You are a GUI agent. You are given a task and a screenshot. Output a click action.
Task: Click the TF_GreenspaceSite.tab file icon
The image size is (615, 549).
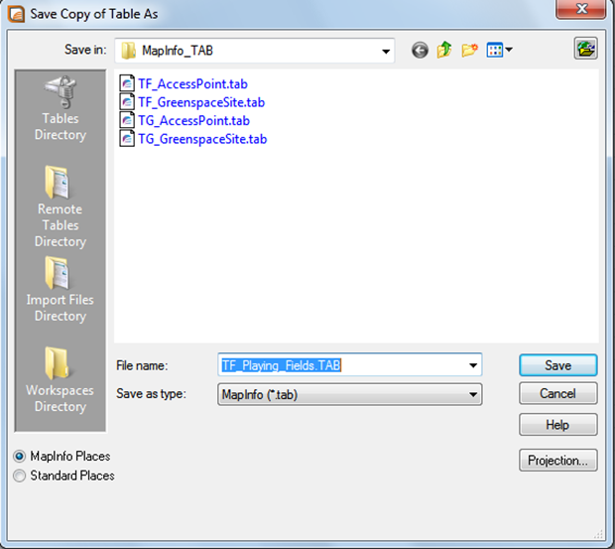point(127,102)
